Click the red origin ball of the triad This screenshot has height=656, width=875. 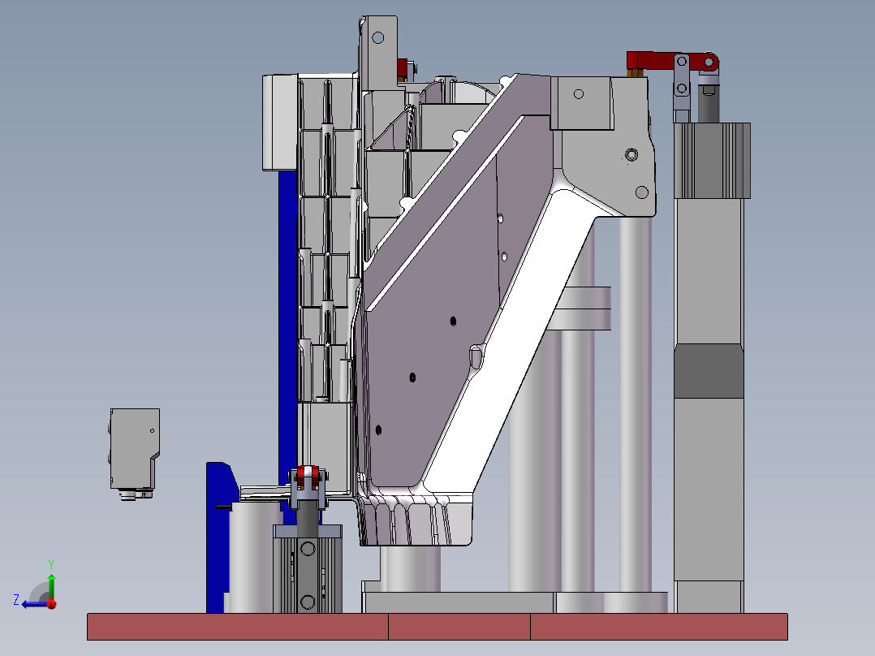52,604
